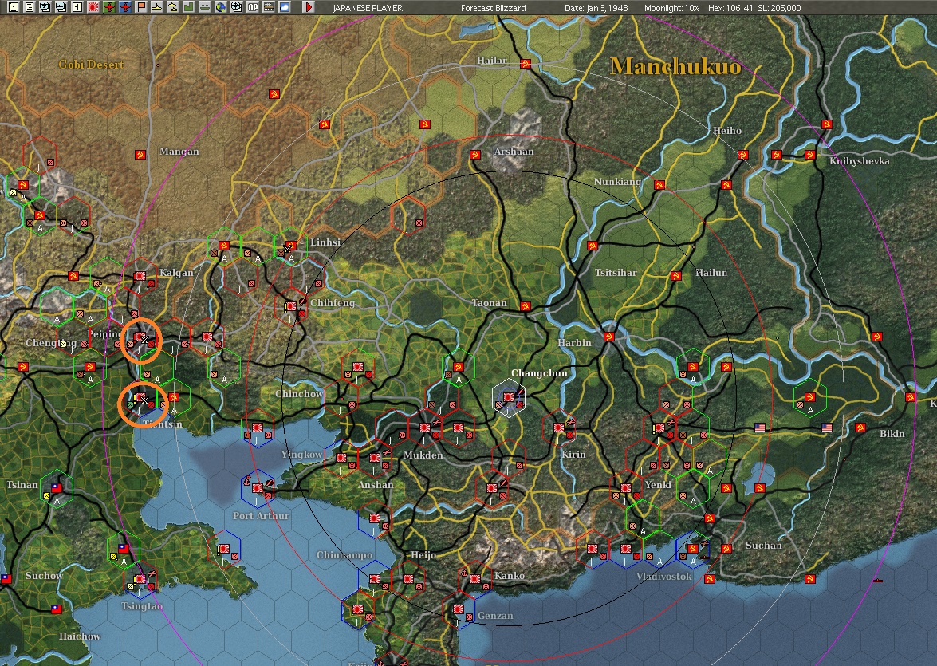
Task: Click the 'Heijo' city label
Action: (423, 555)
